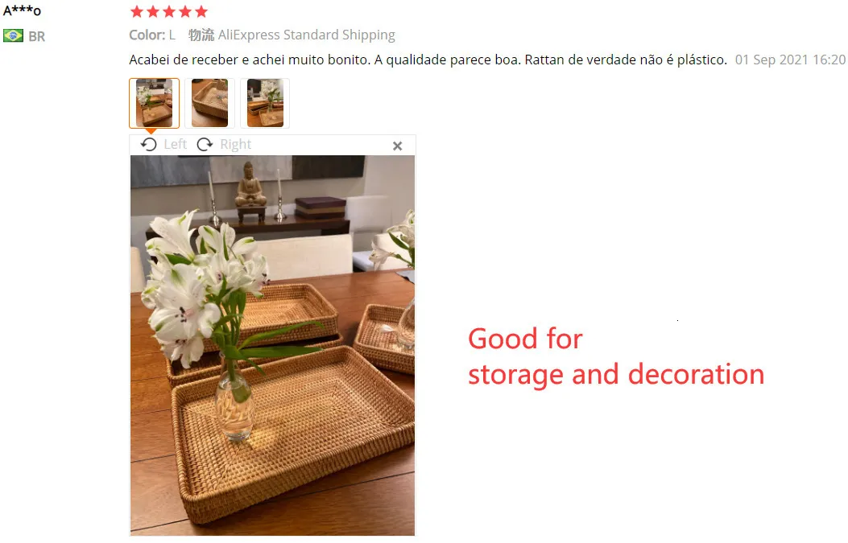848x543 pixels.
Task: Click the fifth rating star
Action: pyautogui.click(x=201, y=11)
